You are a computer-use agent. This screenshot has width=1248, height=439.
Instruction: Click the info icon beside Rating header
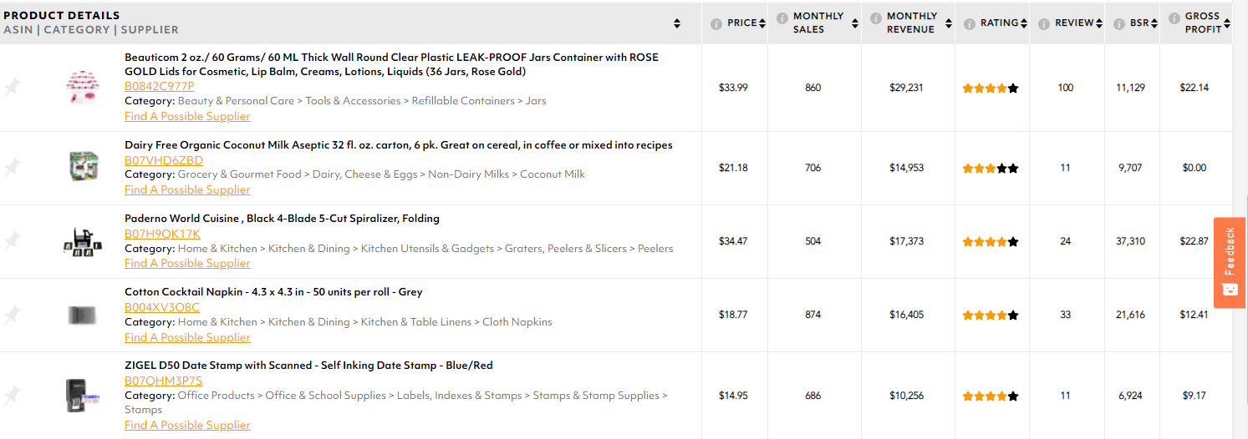click(x=970, y=23)
